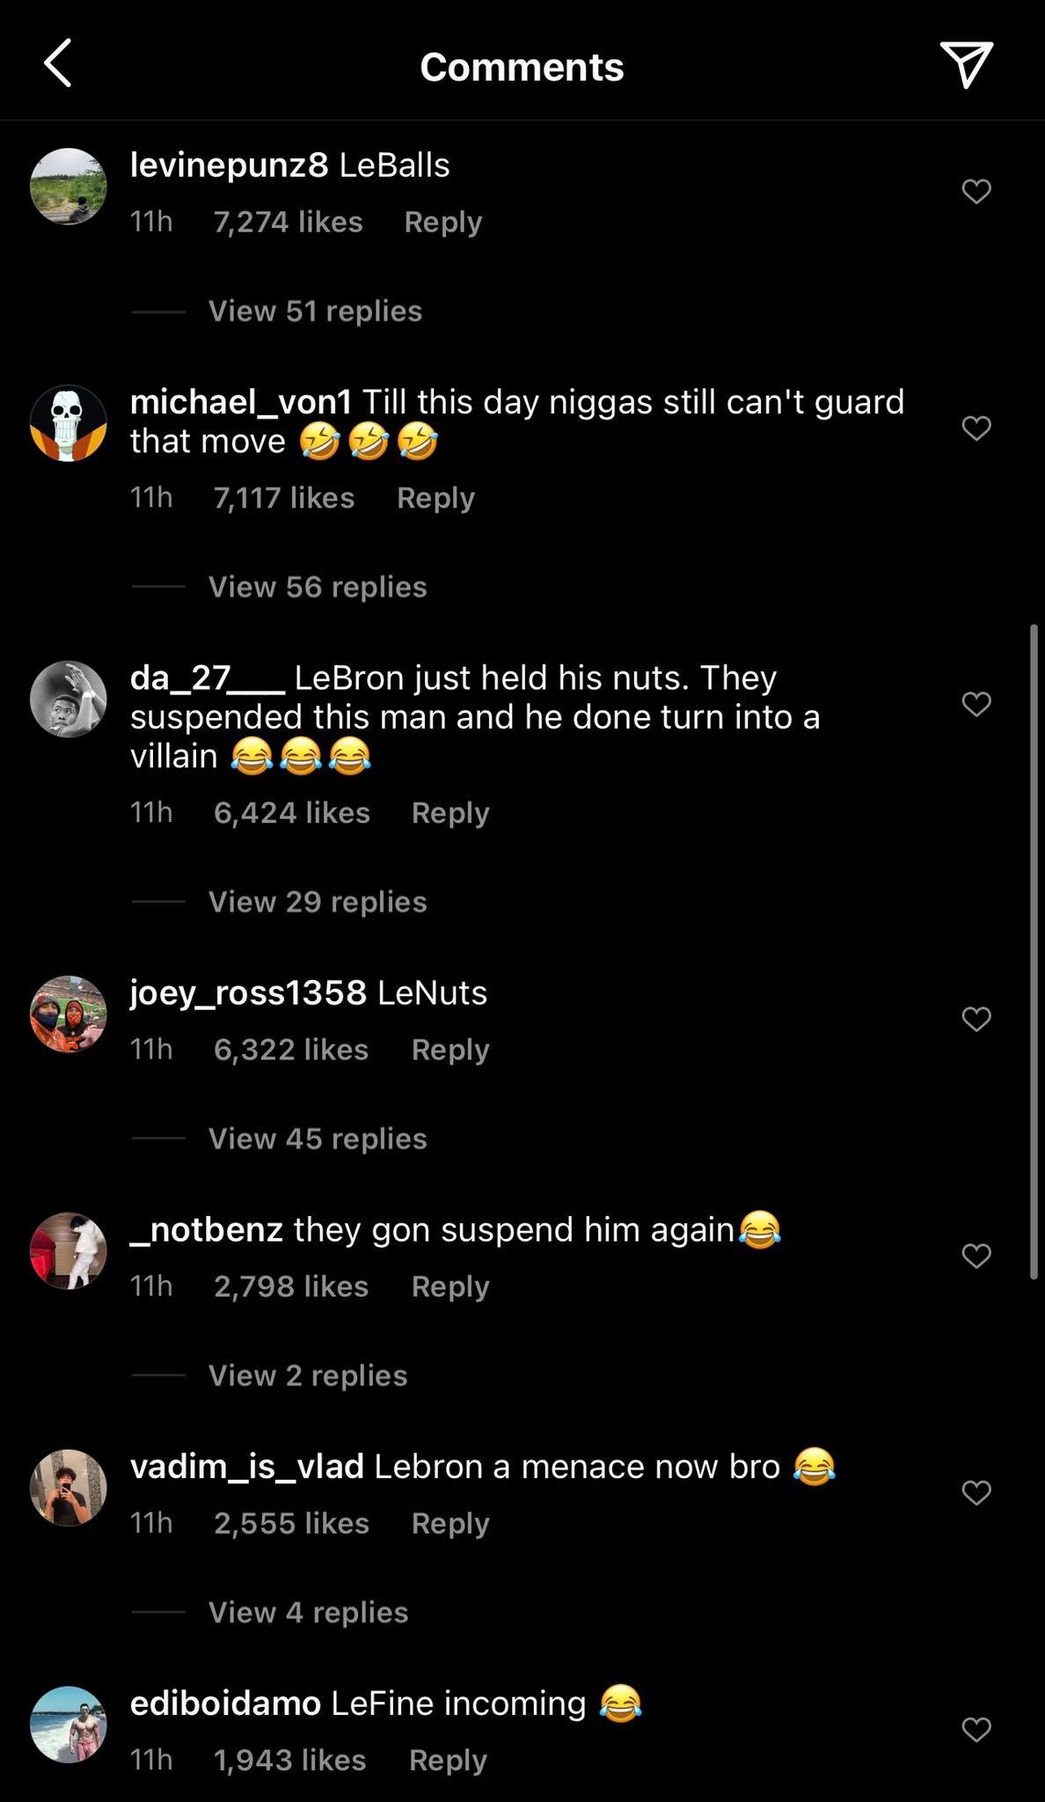Open joey_ross1358's profile avatar
Viewport: 1045px width, 1802px height.
[69, 1014]
